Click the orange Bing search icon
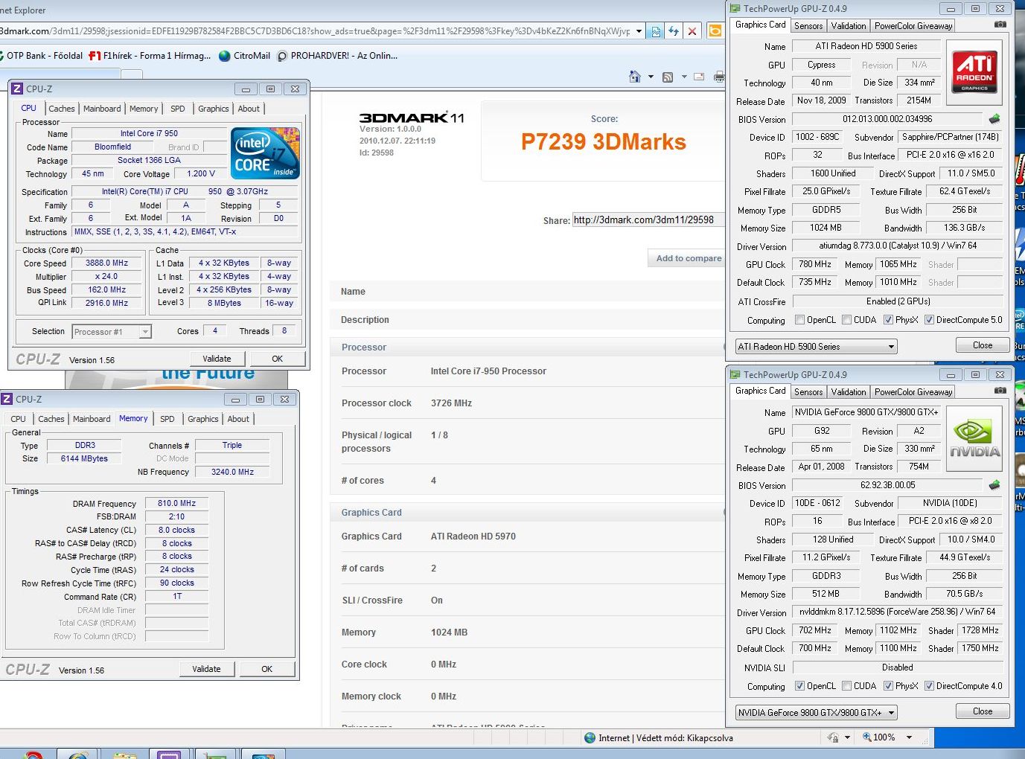This screenshot has width=1025, height=759. coord(715,31)
